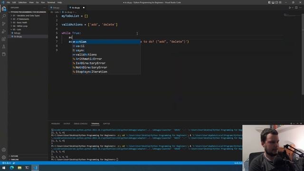Toggle Panel visibility in title bar

pos(273,2)
